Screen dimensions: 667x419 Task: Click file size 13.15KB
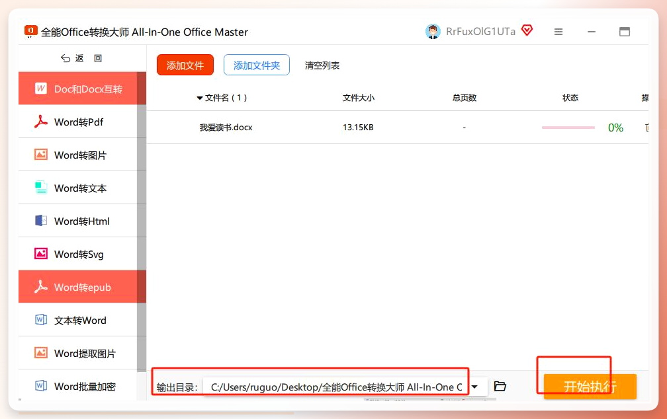(358, 128)
